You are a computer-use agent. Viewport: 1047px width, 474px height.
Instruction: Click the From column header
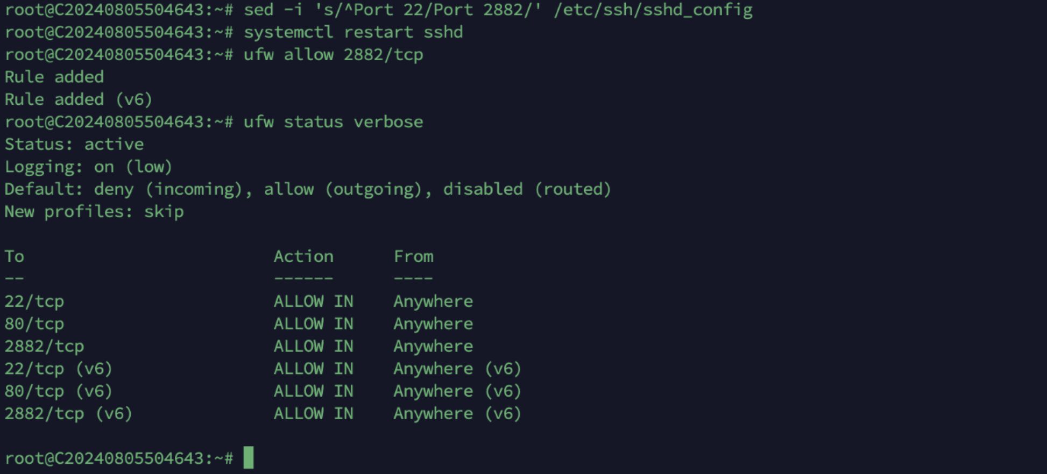coord(413,256)
